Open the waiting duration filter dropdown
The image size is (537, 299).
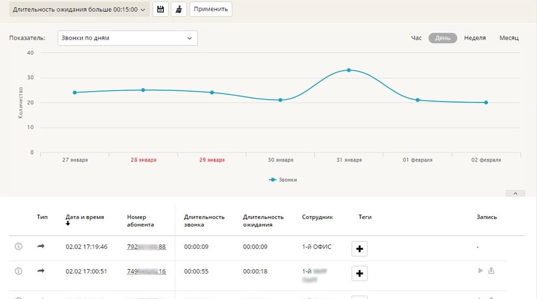click(x=79, y=9)
